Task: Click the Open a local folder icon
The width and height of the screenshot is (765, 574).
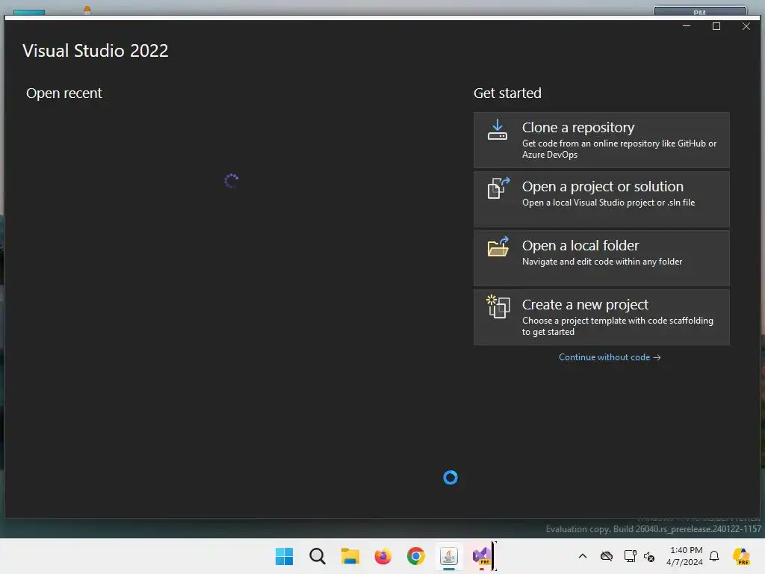Action: [x=498, y=247]
